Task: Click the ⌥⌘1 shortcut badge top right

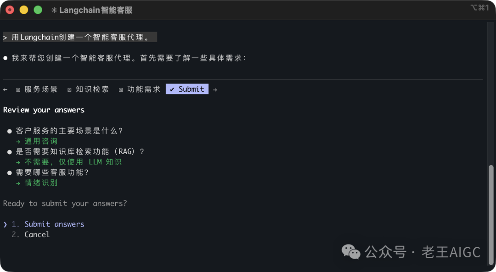Action: 479,7
